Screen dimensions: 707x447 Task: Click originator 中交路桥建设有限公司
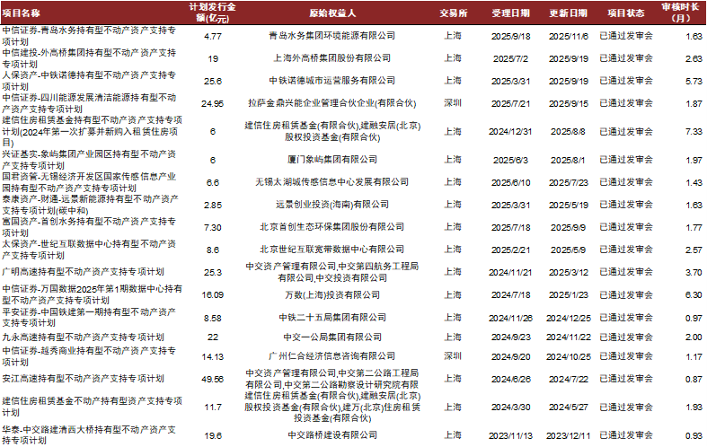tap(332, 435)
